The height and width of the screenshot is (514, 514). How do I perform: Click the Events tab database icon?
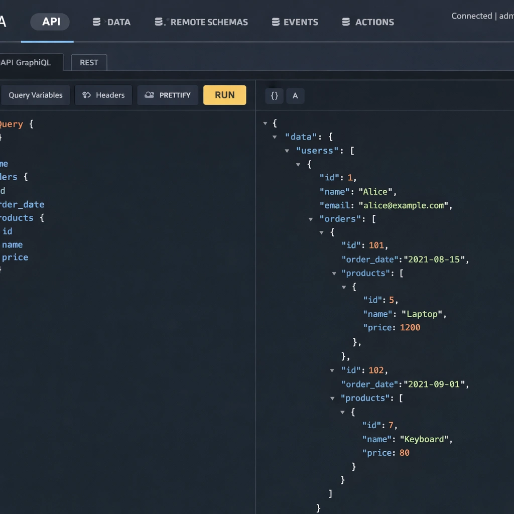[x=276, y=22]
